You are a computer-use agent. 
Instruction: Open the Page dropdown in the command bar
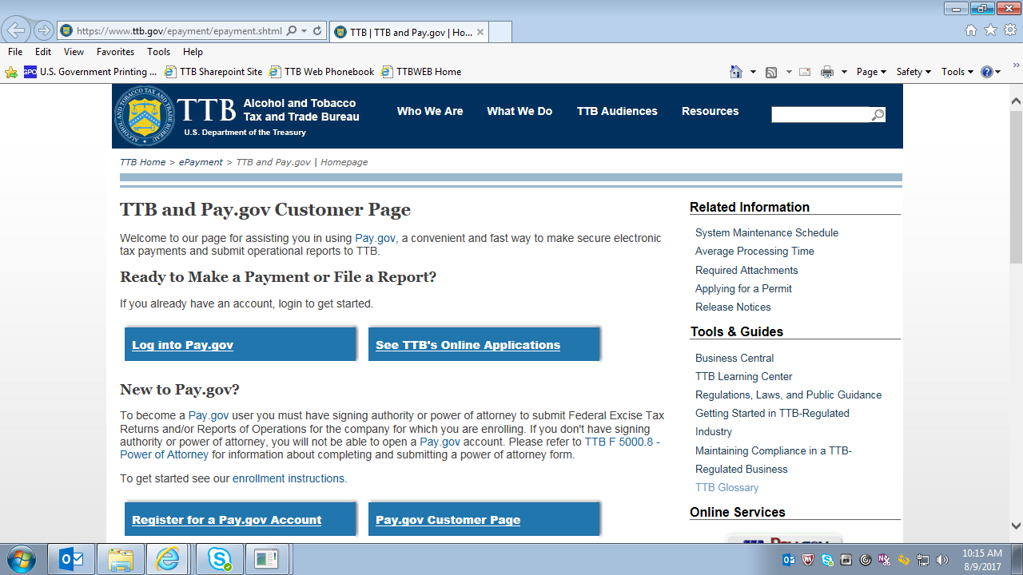click(x=871, y=72)
